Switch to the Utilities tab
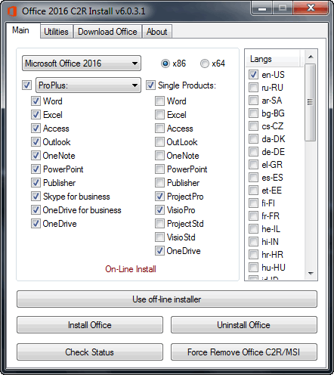This screenshot has height=375, width=334. click(56, 32)
